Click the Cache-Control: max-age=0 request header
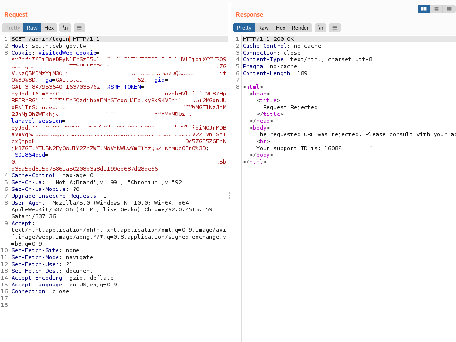456x342 pixels. (52, 175)
